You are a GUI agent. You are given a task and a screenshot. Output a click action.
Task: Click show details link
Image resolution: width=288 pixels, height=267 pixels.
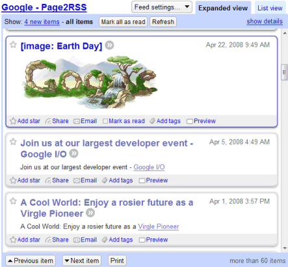point(265,21)
